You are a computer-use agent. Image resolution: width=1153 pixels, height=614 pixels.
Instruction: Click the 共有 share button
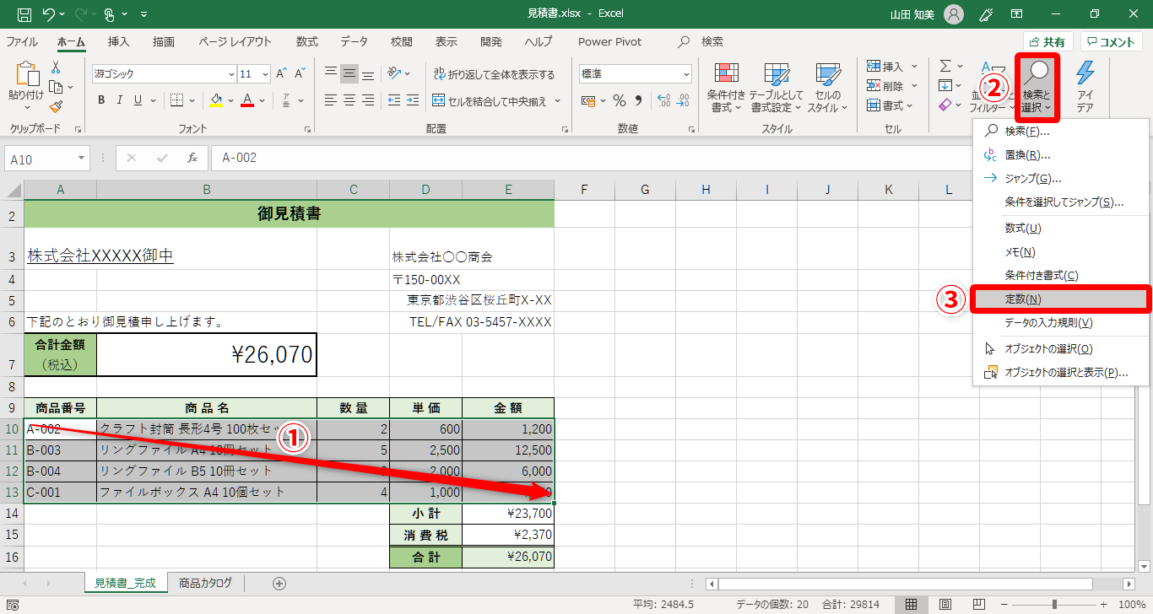[1047, 41]
